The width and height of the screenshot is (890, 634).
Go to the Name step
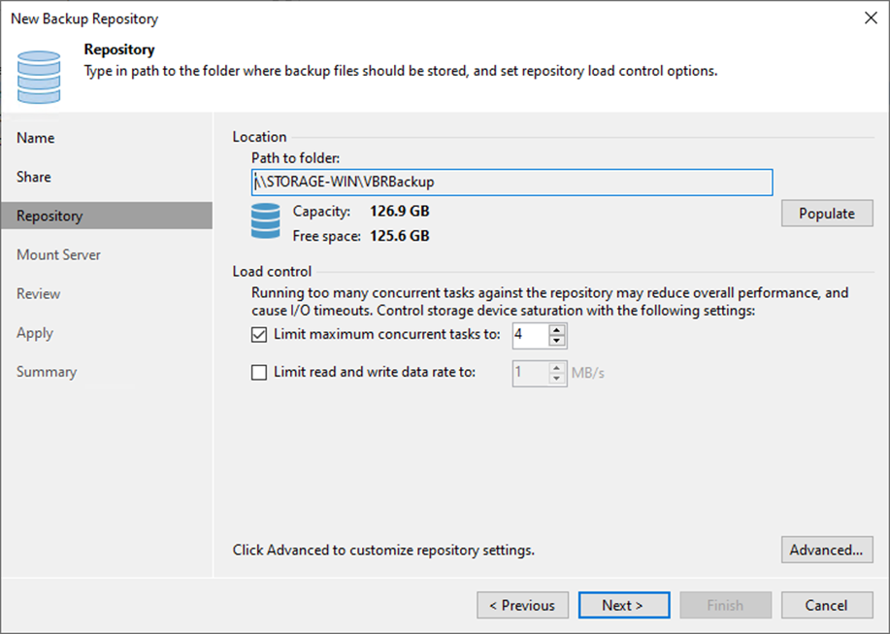coord(36,138)
